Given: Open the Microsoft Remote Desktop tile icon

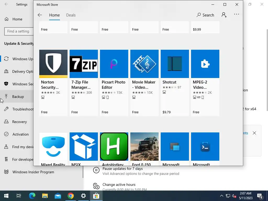Looking at the screenshot, I should (x=175, y=147).
